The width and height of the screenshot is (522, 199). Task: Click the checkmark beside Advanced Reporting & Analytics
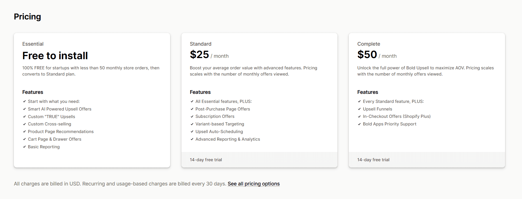pyautogui.click(x=192, y=139)
